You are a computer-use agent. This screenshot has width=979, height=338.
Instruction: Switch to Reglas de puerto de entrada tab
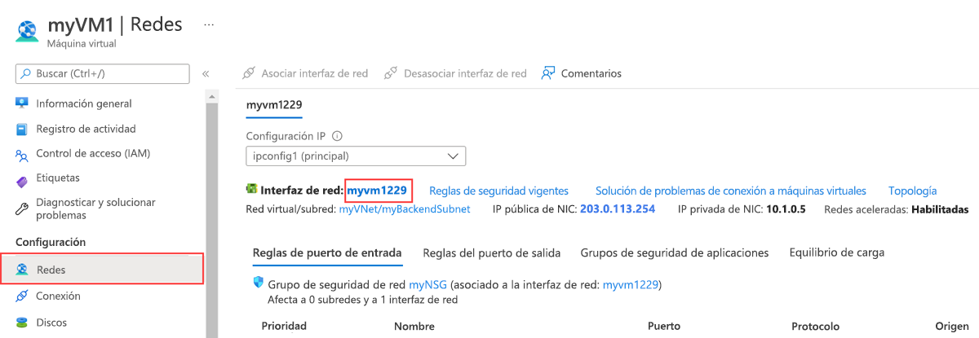tap(327, 252)
